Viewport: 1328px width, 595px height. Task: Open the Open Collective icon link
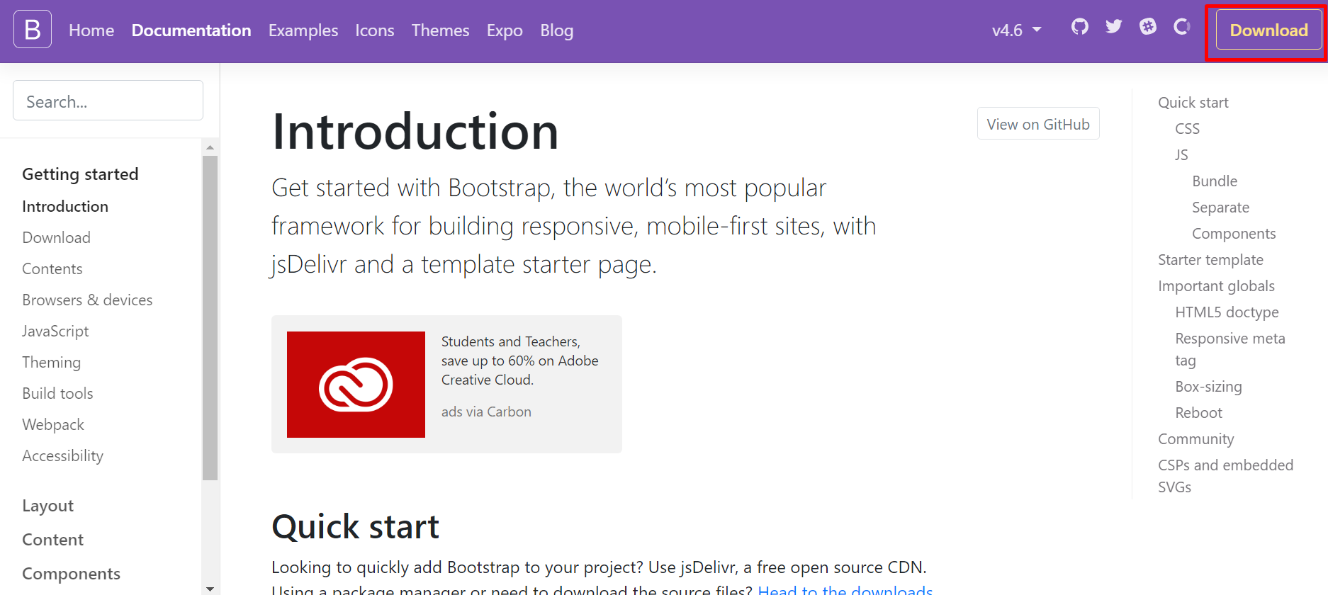1182,27
